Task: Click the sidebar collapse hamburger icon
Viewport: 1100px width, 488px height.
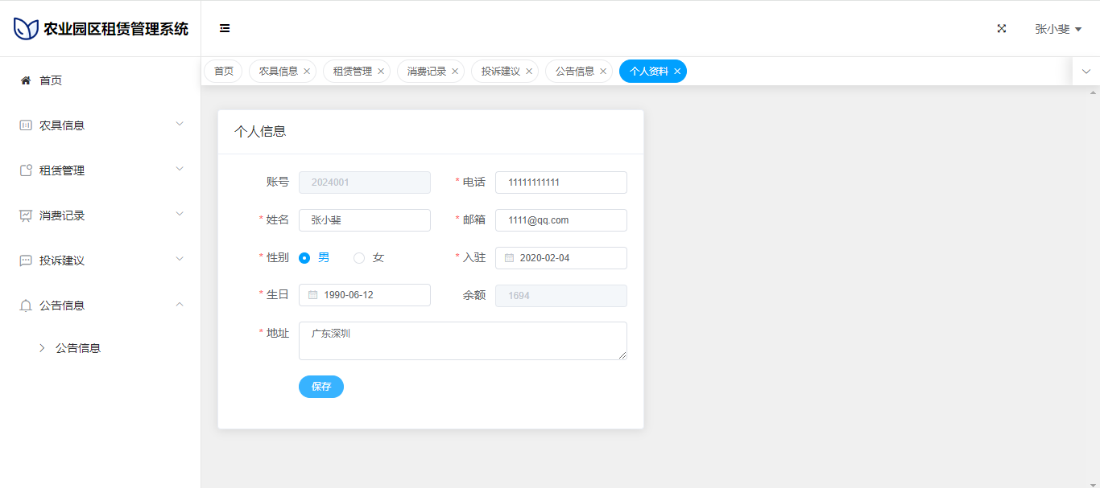Action: coord(225,28)
